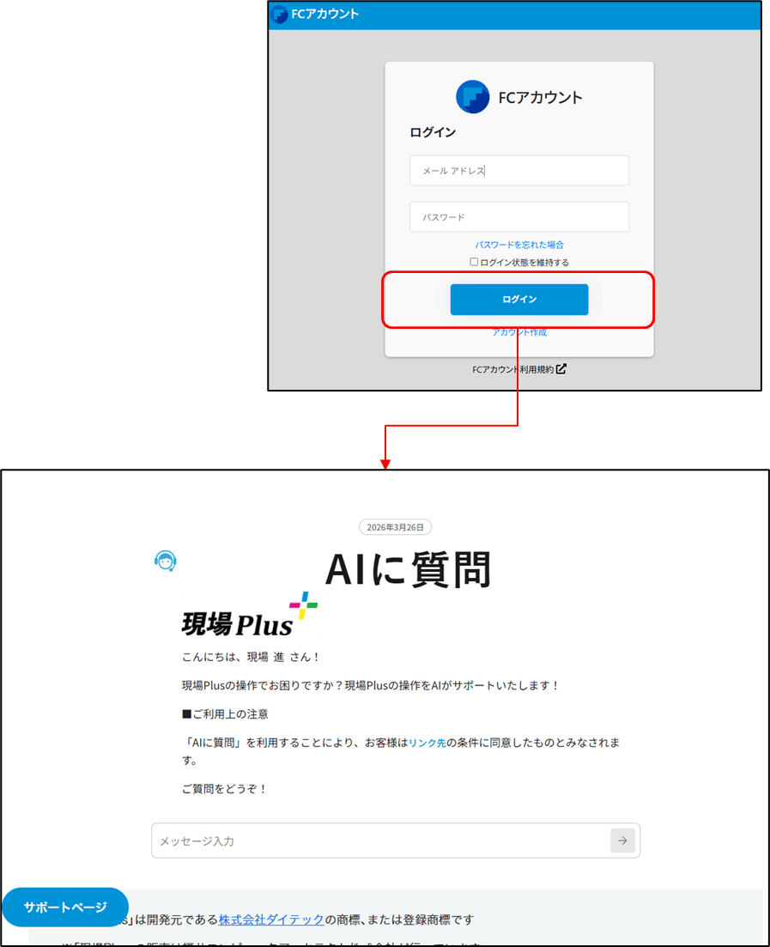Focus the パスワード input field
This screenshot has width=770, height=947.
tap(519, 217)
